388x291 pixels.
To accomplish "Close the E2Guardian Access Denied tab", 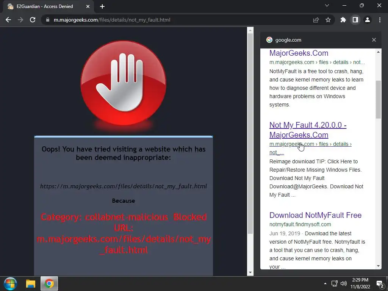I will 88,6.
